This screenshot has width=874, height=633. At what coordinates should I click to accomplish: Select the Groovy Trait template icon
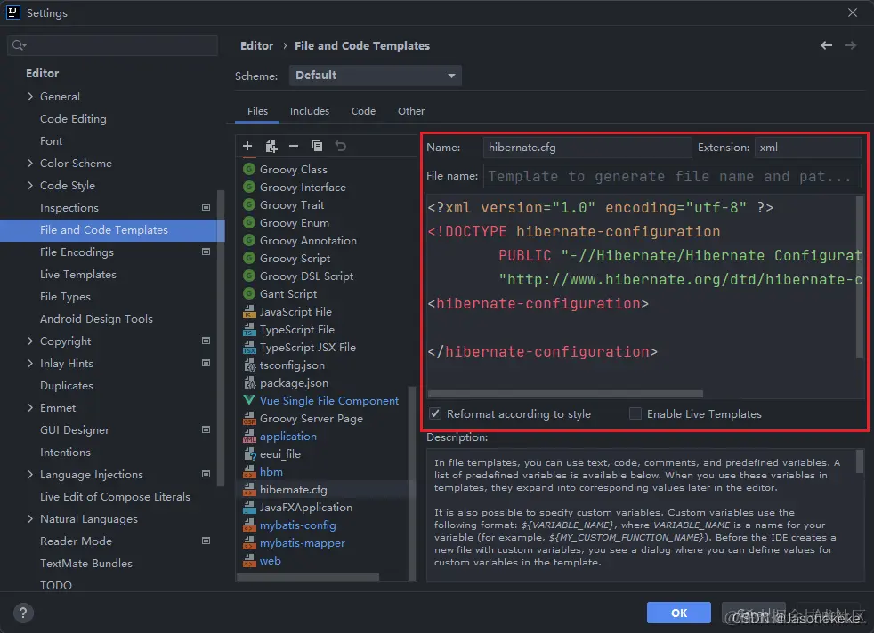pyautogui.click(x=249, y=204)
